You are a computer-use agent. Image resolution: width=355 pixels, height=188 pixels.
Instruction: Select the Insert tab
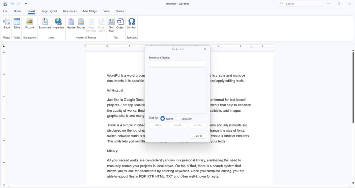click(x=32, y=11)
